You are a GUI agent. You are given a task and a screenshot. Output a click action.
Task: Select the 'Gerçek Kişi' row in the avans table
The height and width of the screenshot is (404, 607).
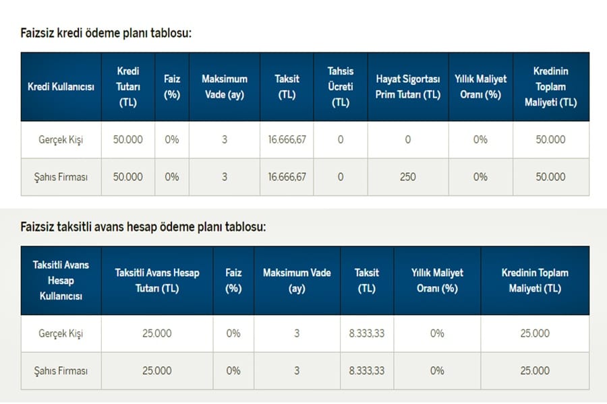click(61, 333)
